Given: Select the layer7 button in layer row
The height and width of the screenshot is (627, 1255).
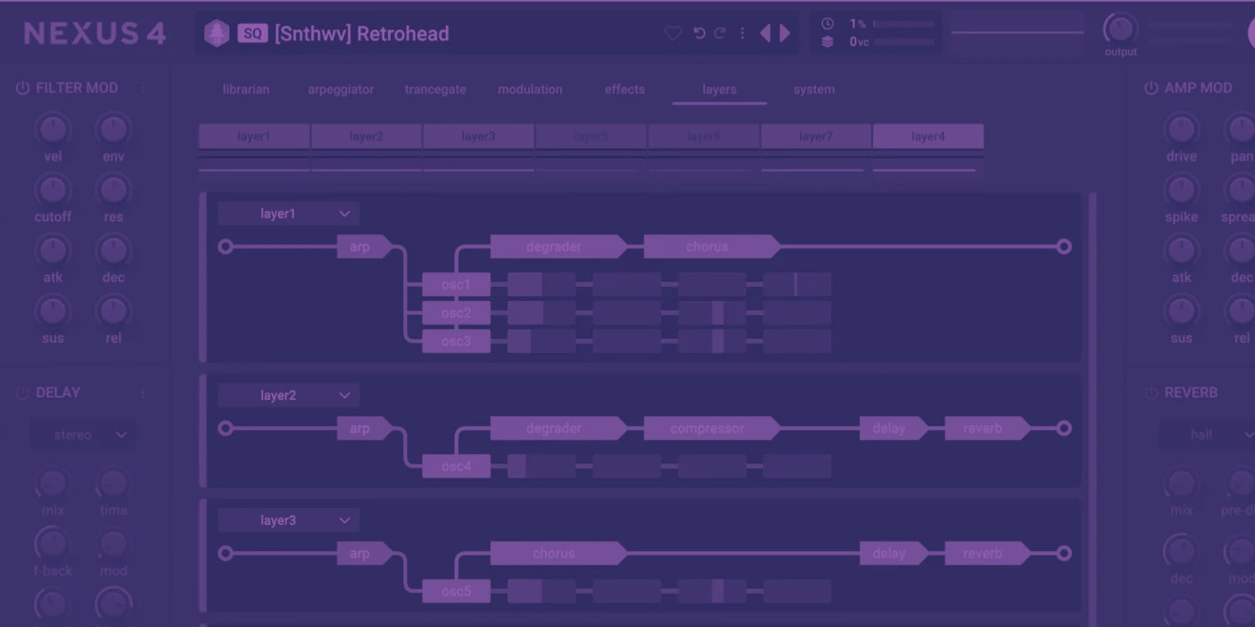Looking at the screenshot, I should pos(816,136).
